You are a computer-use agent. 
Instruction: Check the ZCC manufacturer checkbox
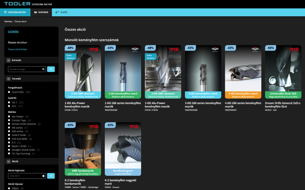click(x=9, y=106)
